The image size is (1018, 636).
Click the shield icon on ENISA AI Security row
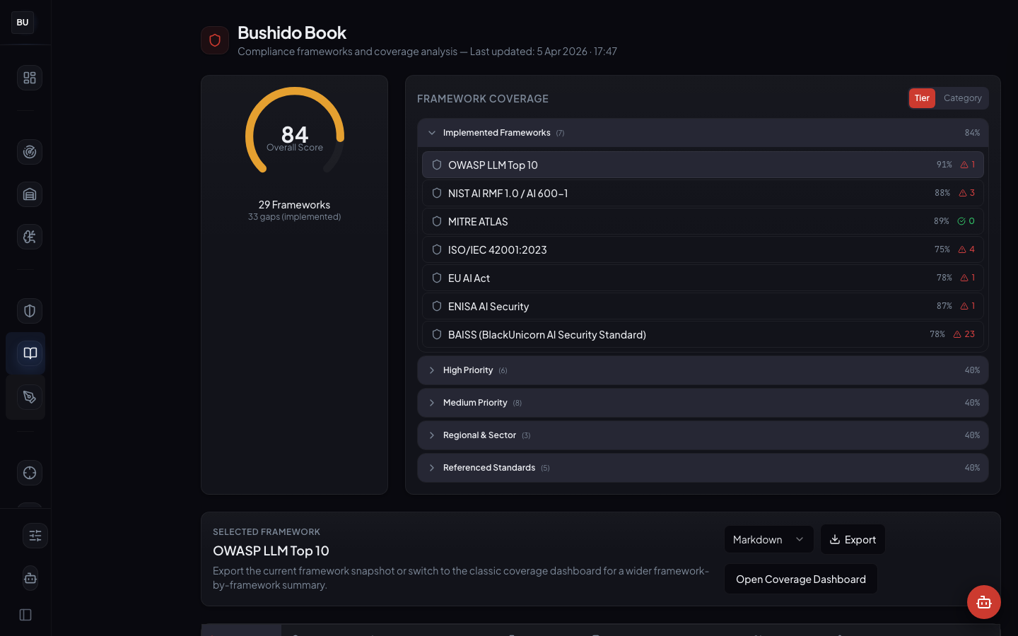437,306
